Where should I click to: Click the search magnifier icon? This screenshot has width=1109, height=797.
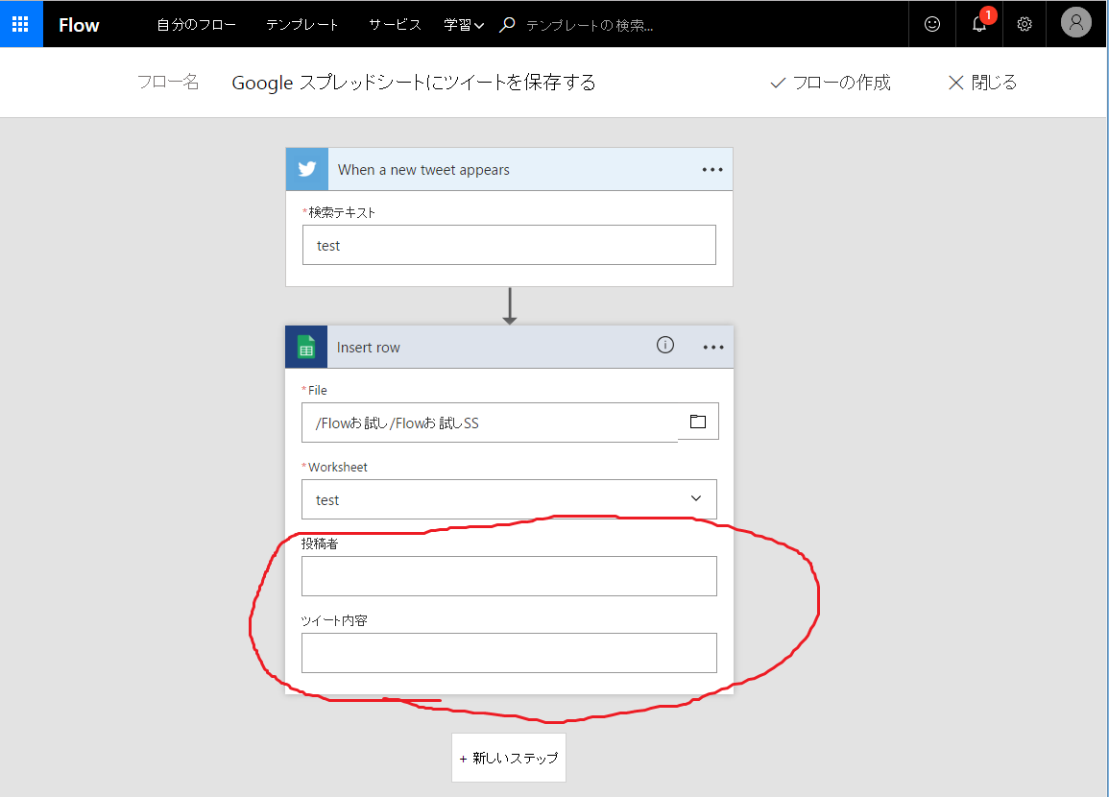click(x=507, y=25)
